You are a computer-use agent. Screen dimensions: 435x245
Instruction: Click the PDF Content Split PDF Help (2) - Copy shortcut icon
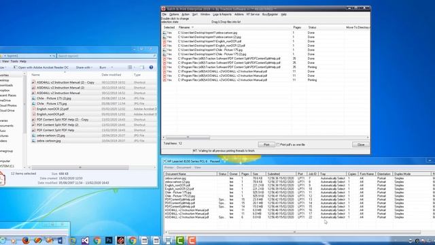[33, 120]
